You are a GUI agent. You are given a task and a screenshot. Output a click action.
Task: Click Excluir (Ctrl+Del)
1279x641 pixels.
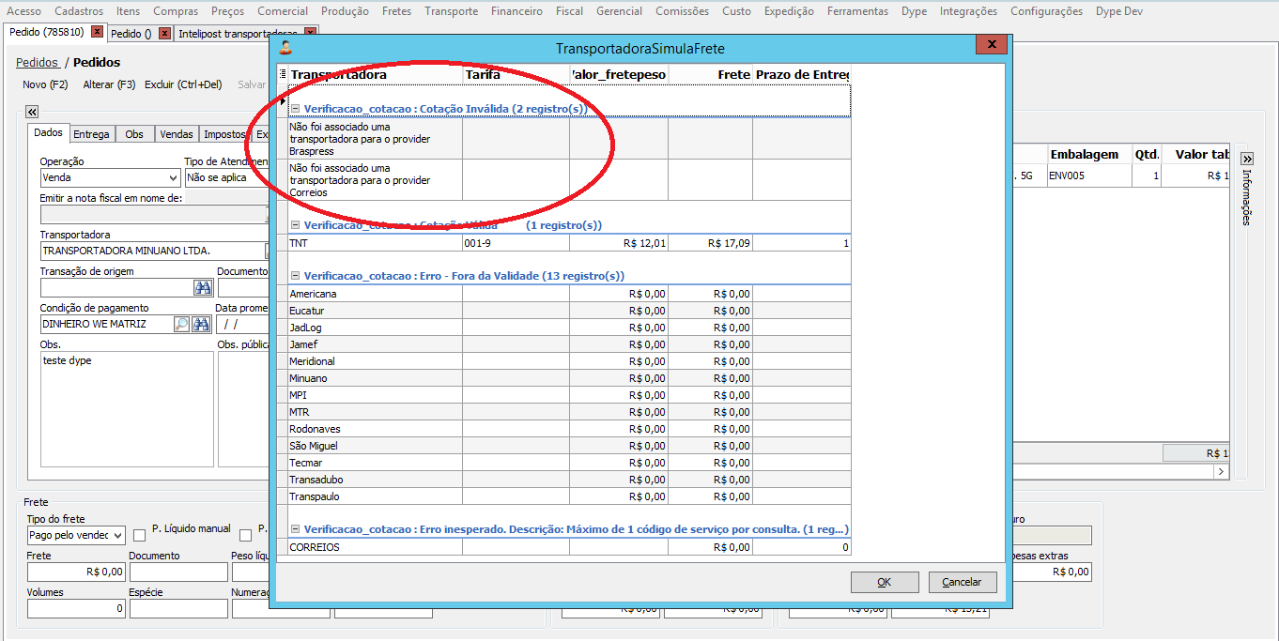(183, 84)
